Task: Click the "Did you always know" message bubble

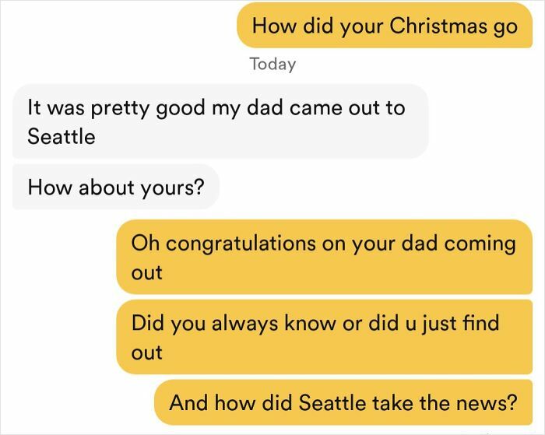Action: coord(323,337)
